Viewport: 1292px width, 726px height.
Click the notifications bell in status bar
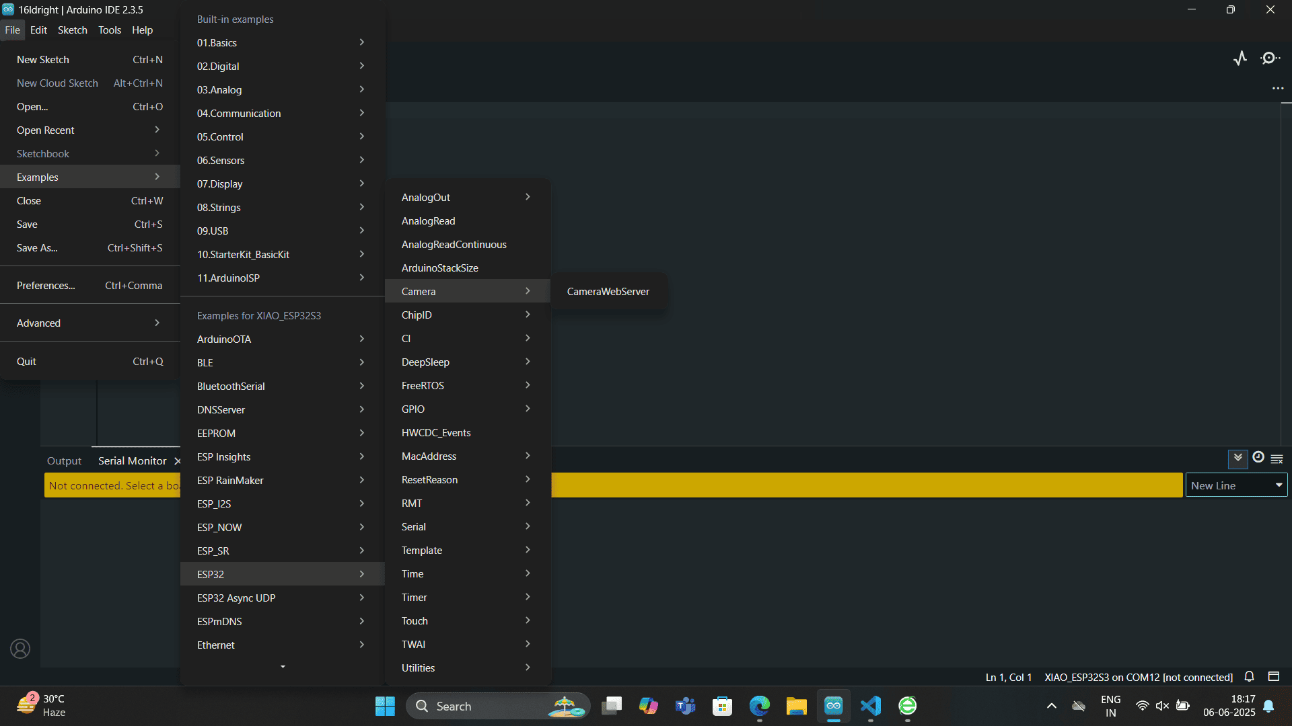[1249, 677]
